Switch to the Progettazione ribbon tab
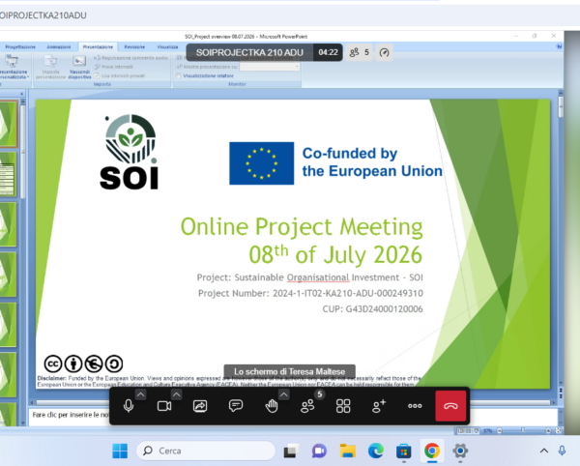The height and width of the screenshot is (466, 580). (20, 47)
